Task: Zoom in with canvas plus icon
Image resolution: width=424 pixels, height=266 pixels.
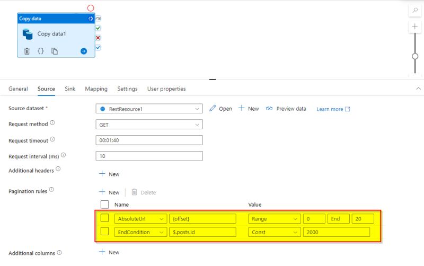Action: 415,26
